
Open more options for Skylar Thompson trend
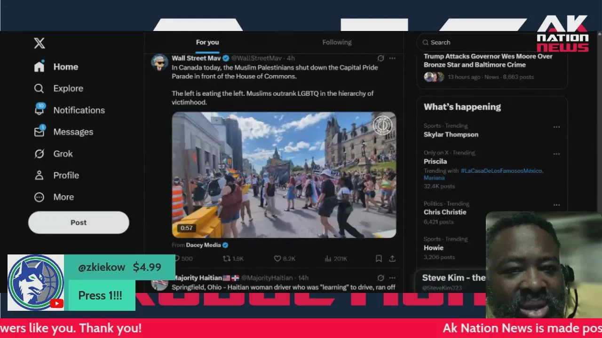[x=557, y=127]
